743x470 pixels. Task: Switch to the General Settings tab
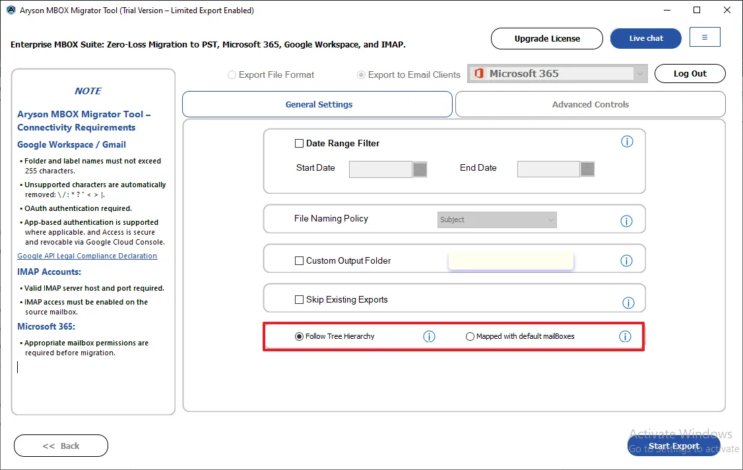pyautogui.click(x=317, y=104)
